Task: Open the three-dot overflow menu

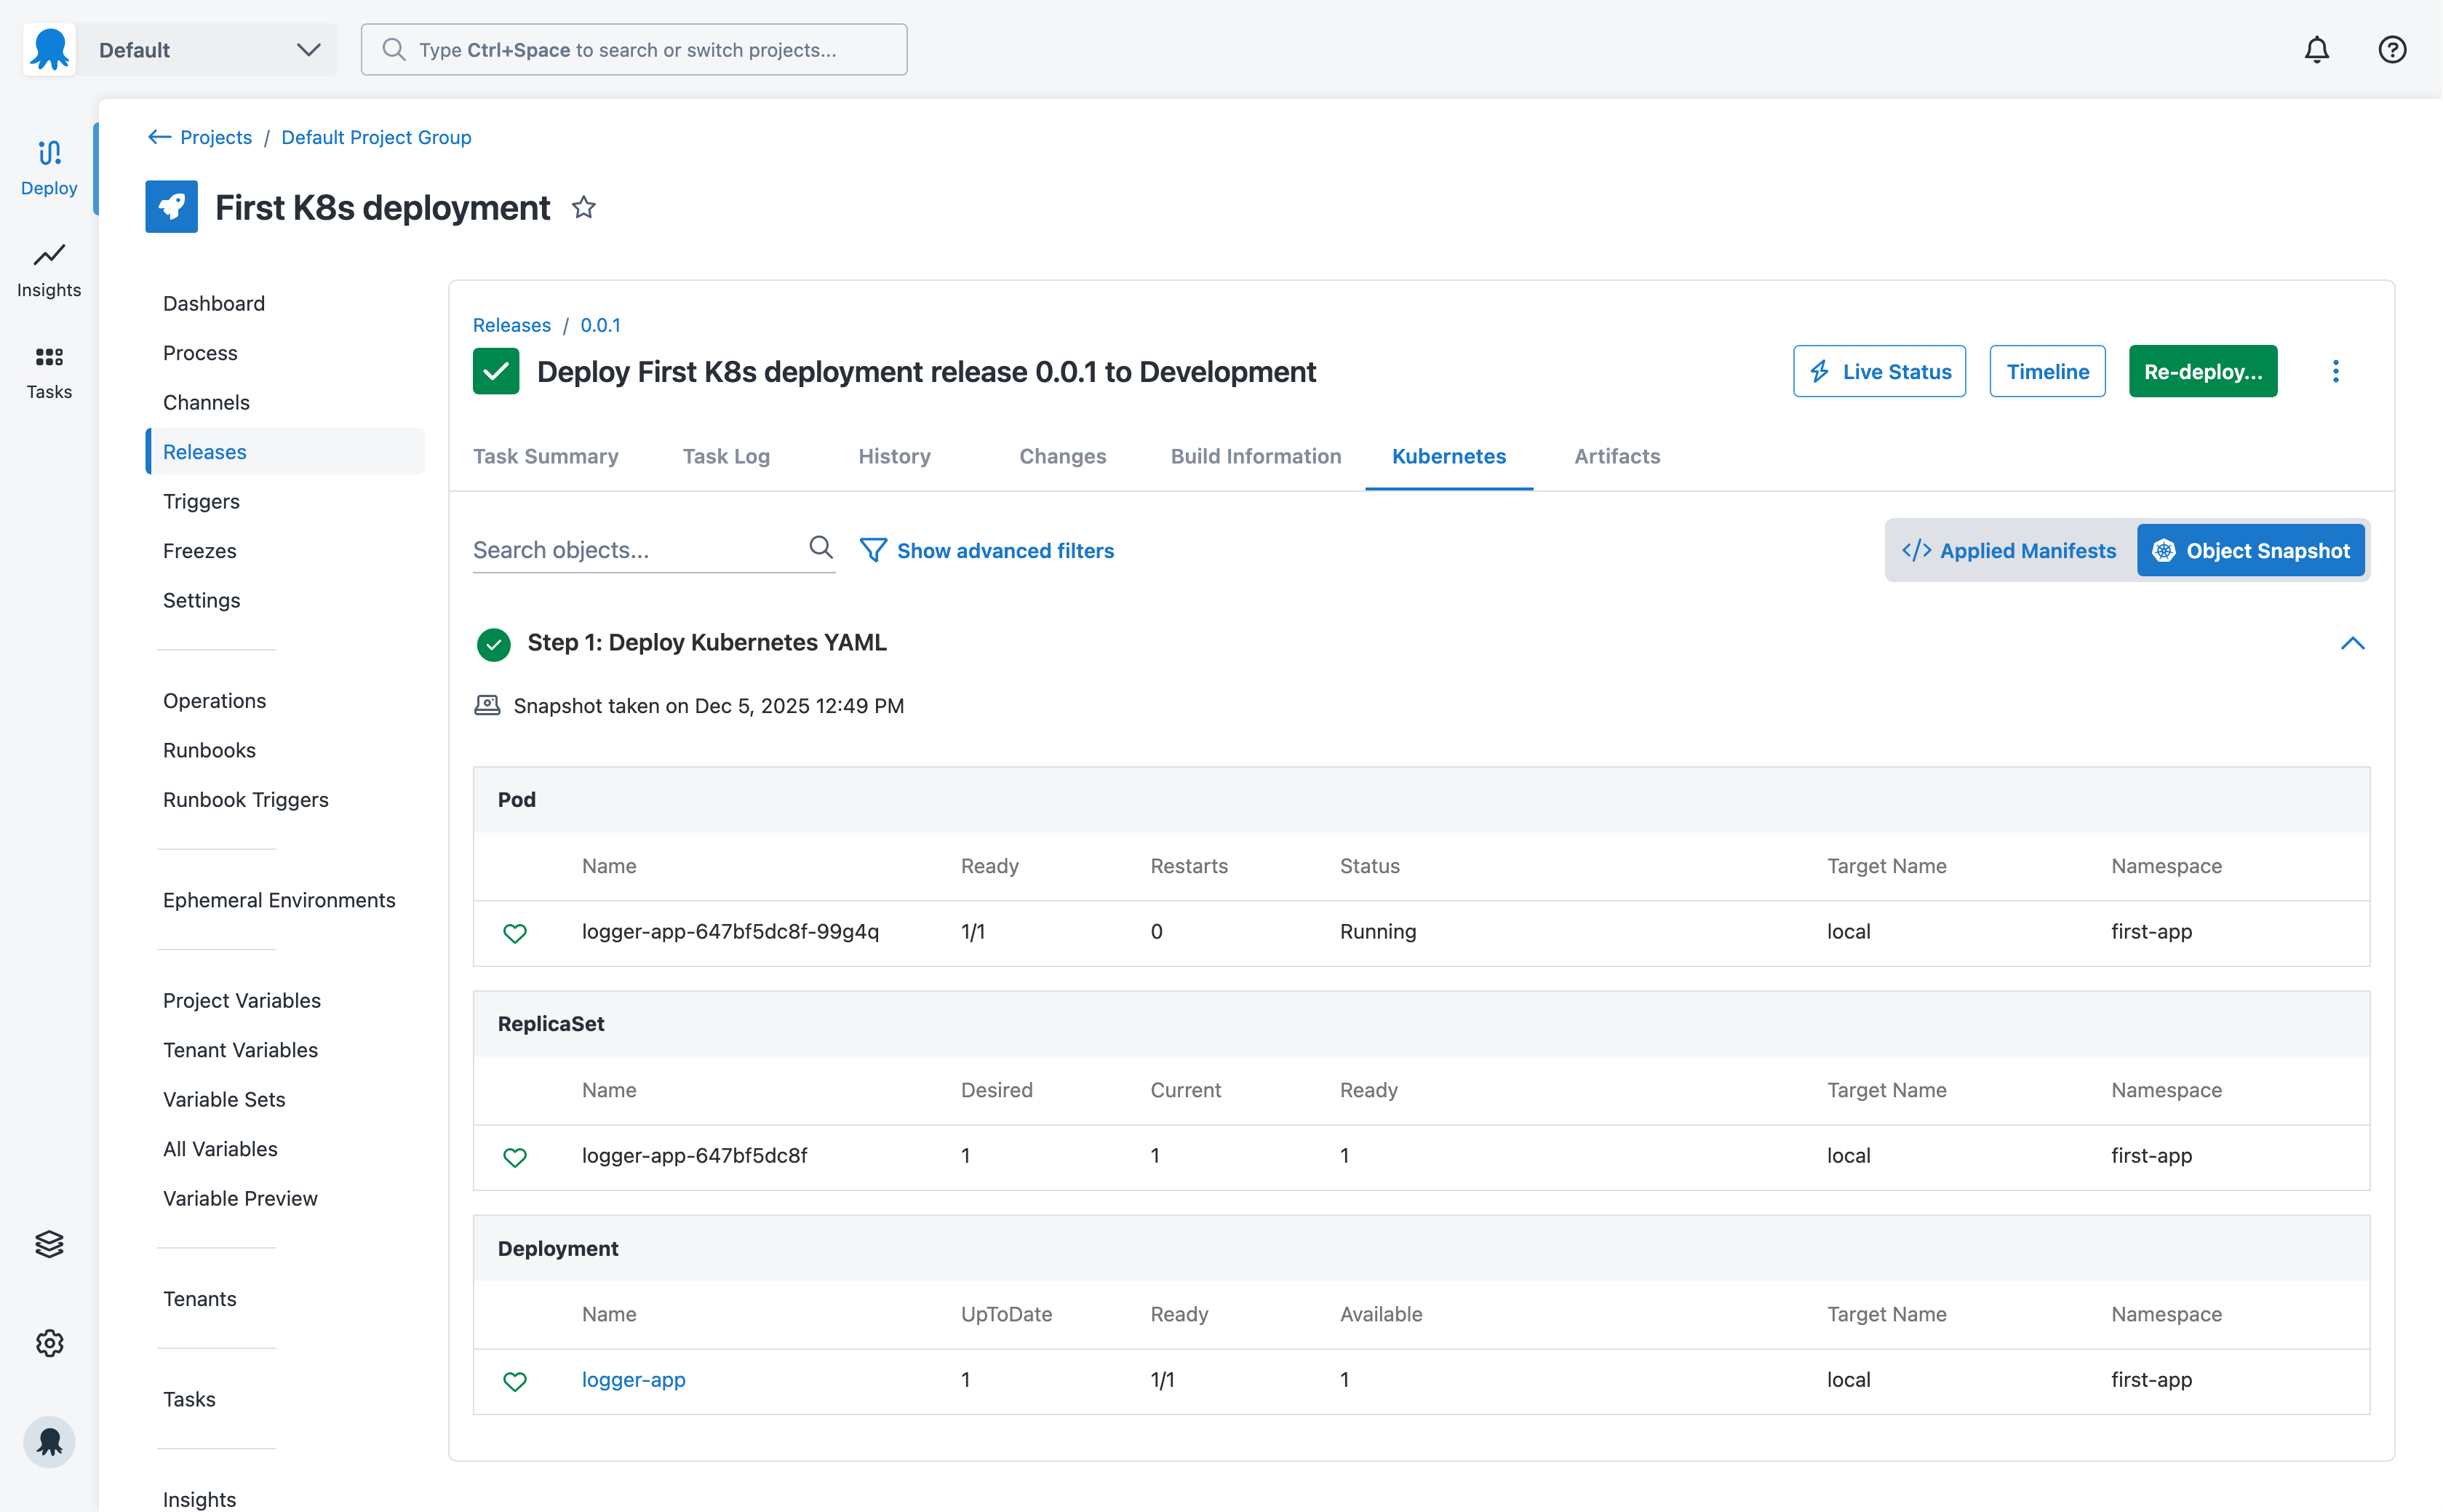Action: [x=2335, y=371]
